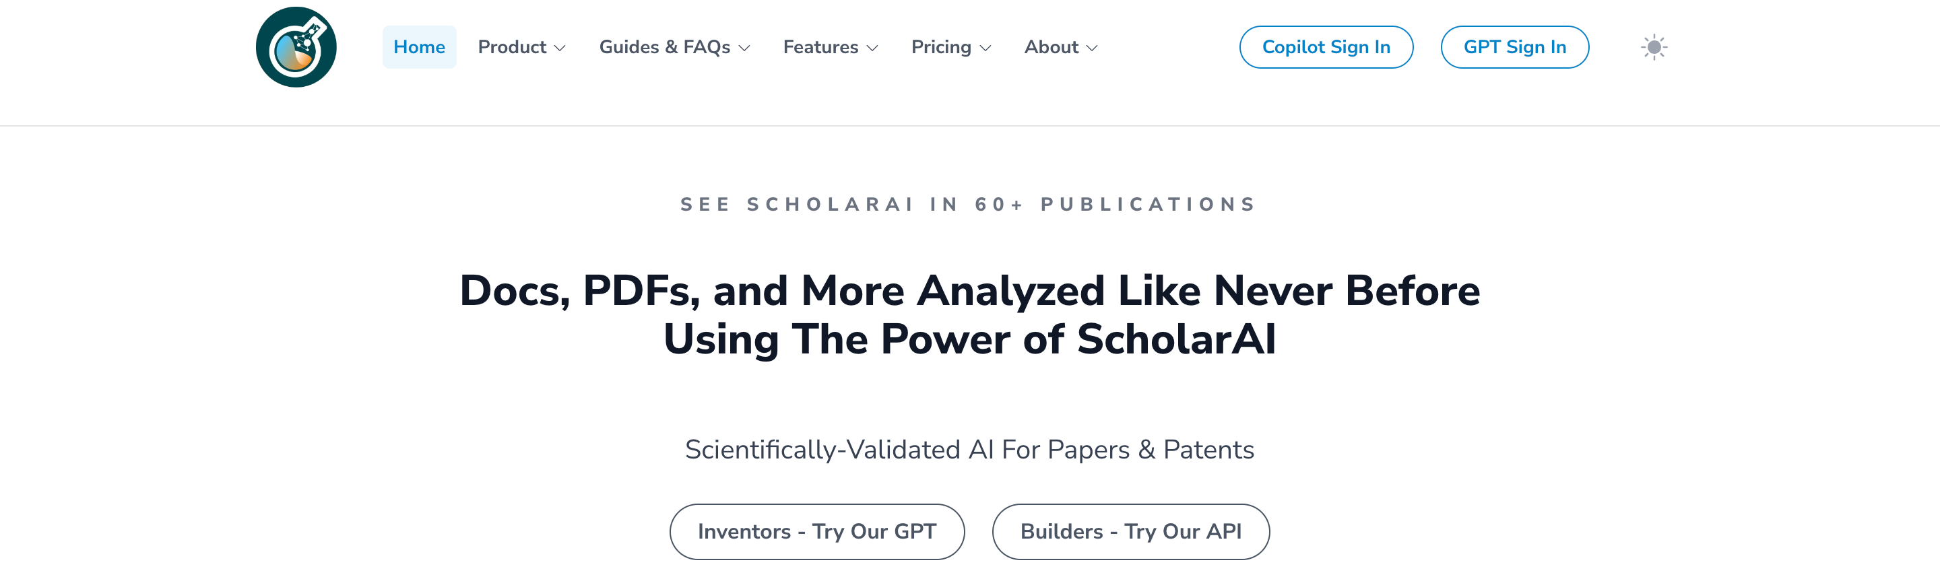Image resolution: width=1940 pixels, height=579 pixels.
Task: Open the Guides & FAQs menu
Action: click(664, 47)
